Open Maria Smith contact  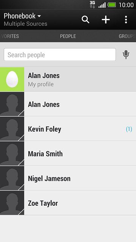[68, 154]
